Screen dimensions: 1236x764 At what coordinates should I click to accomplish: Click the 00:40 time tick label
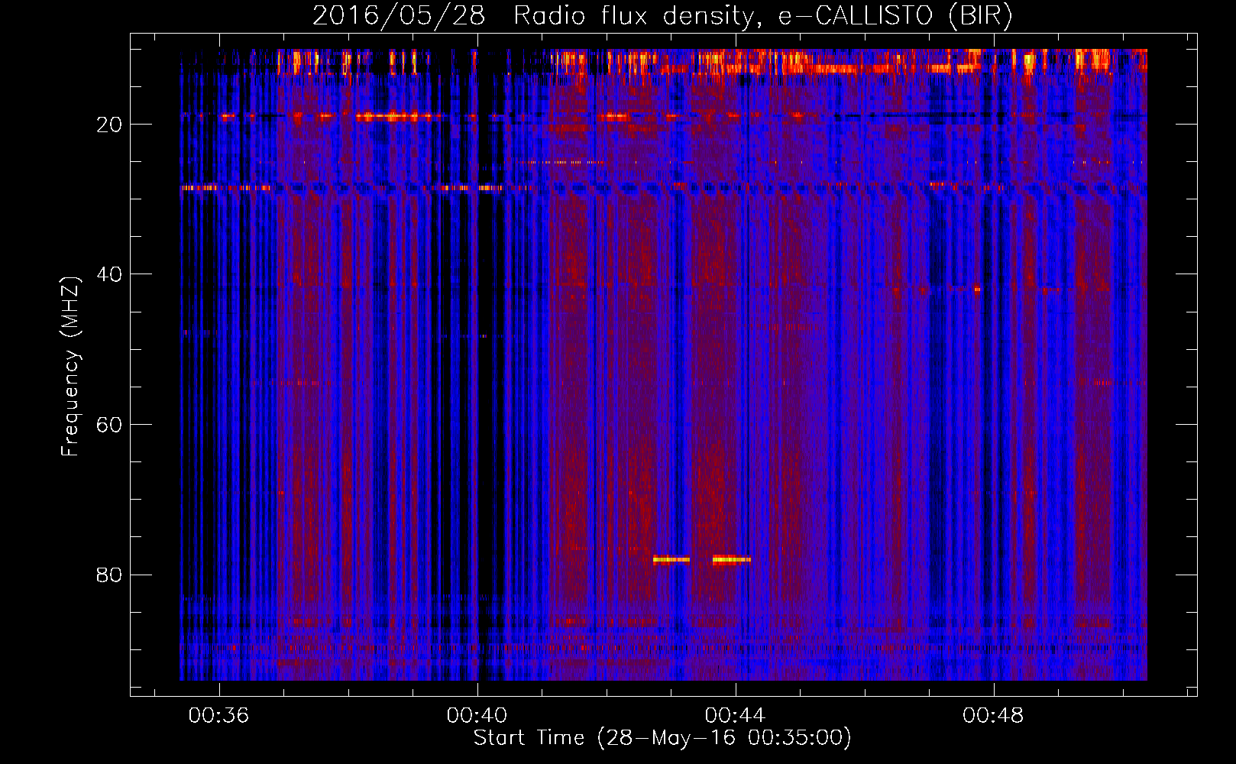point(477,716)
